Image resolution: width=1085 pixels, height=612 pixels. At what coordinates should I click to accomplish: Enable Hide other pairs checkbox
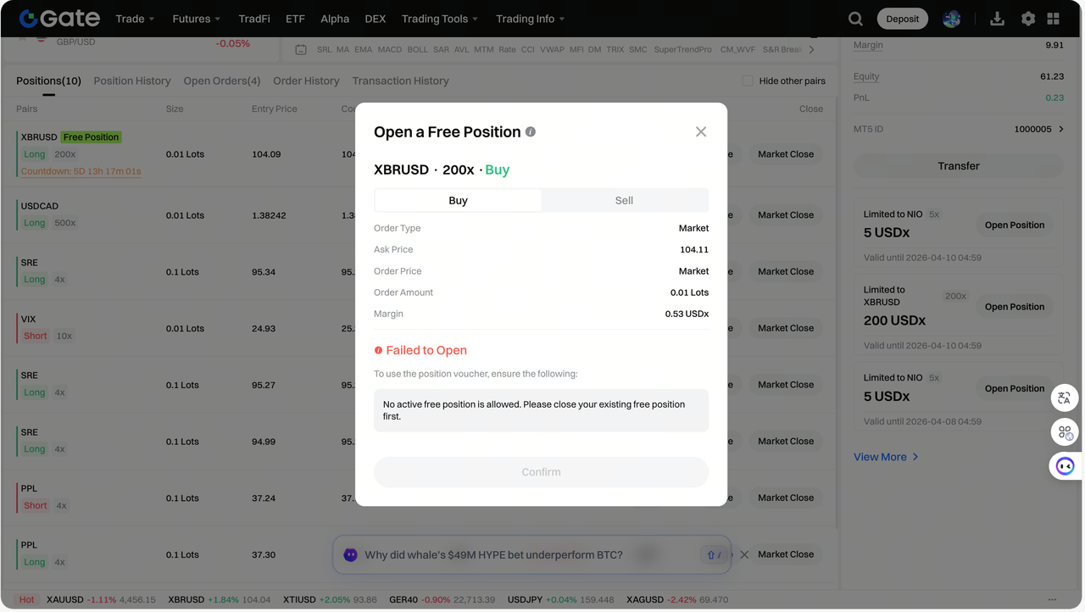(x=747, y=81)
